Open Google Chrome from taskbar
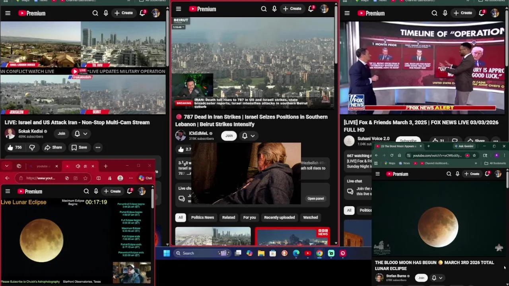This screenshot has width=509, height=286. tap(319, 253)
